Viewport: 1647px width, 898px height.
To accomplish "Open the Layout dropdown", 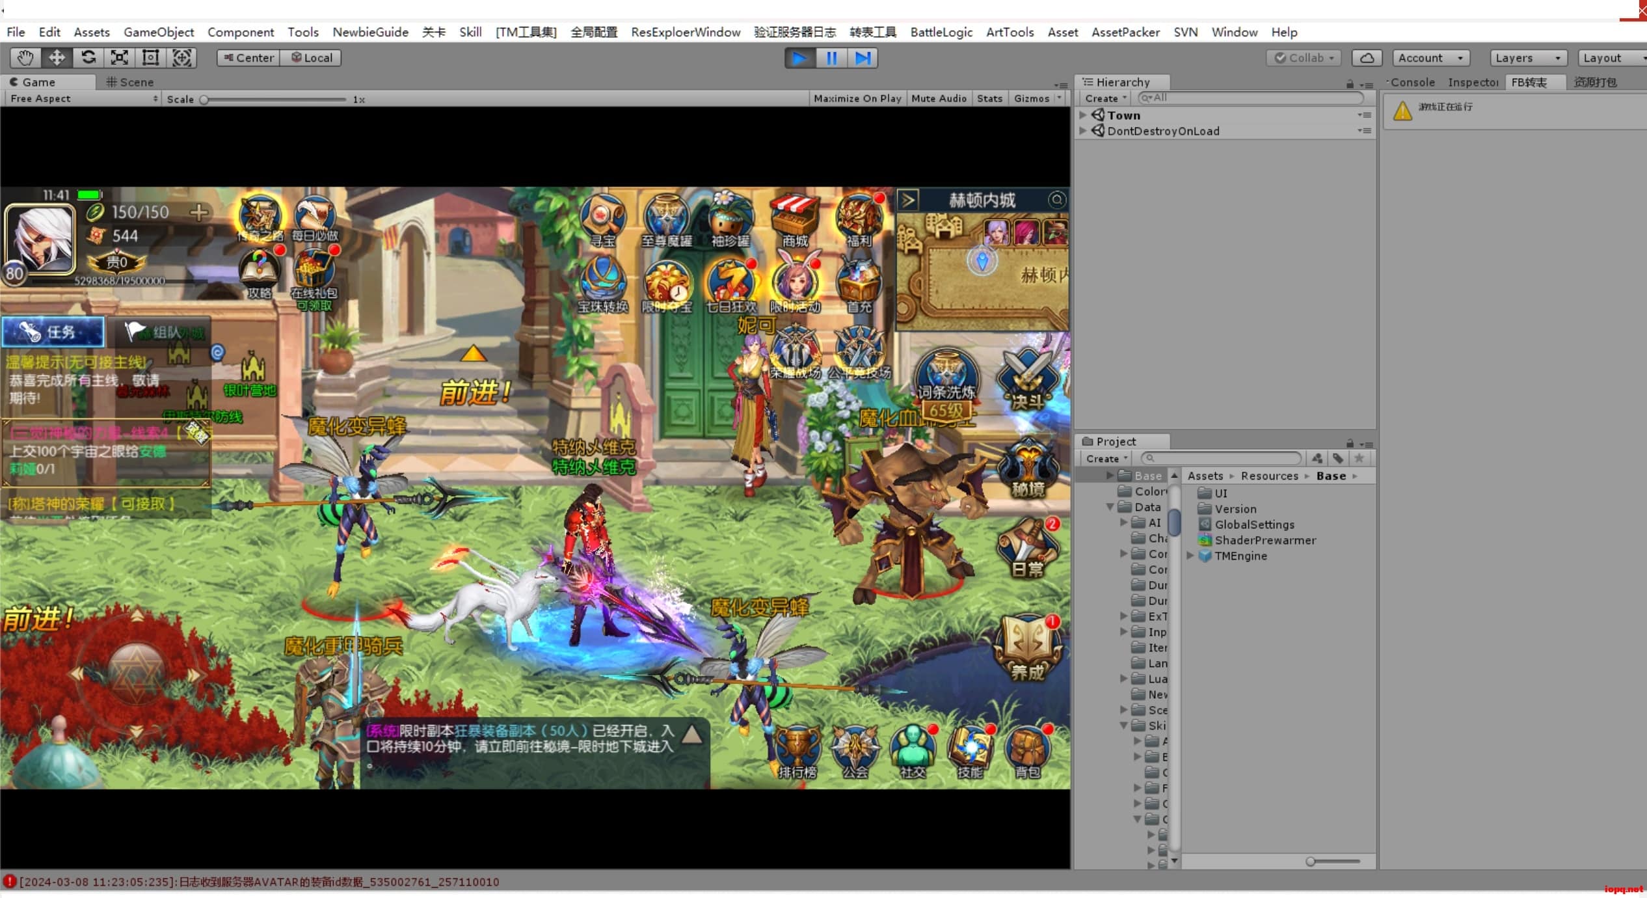I will (x=1613, y=58).
